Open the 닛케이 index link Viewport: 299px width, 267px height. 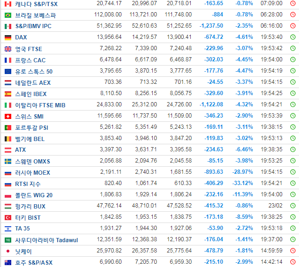tap(23, 252)
